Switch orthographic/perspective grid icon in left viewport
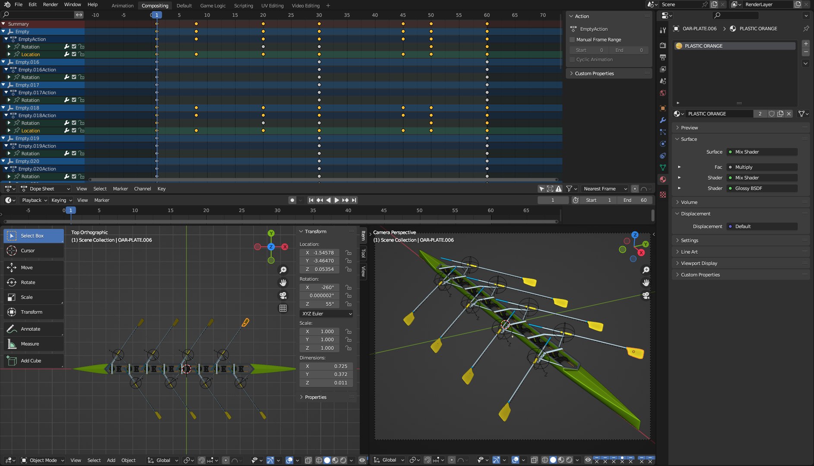 (283, 308)
